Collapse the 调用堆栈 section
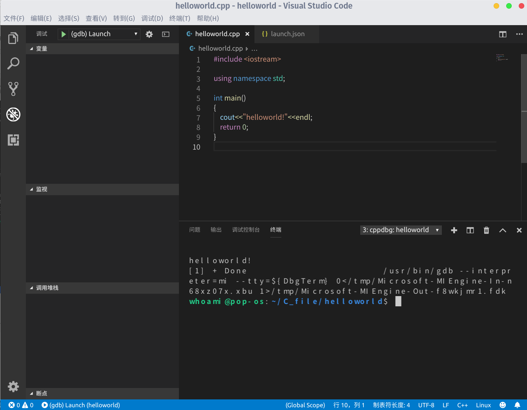The height and width of the screenshot is (410, 527). [x=102, y=288]
